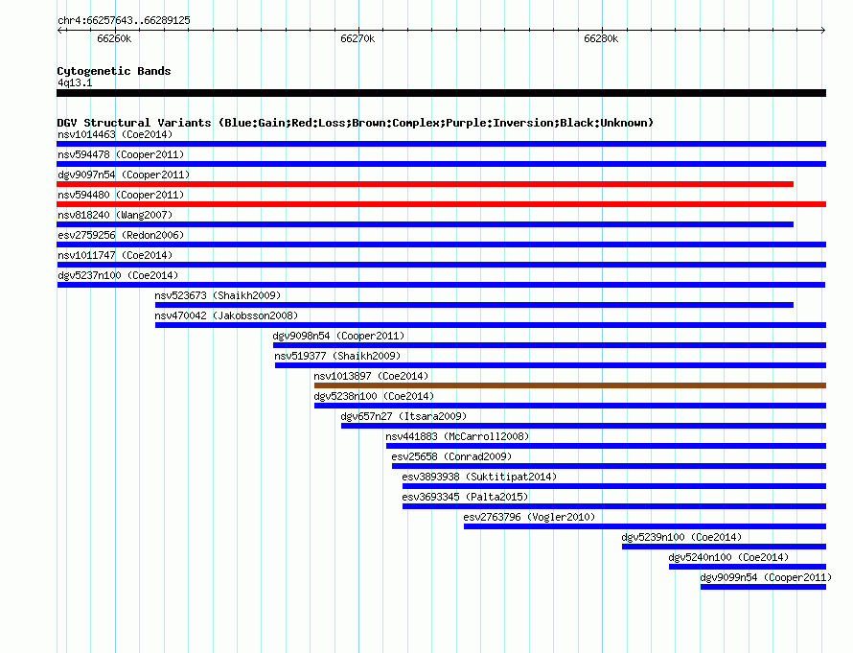Click the blue bar under dgv5239n100
The height and width of the screenshot is (653, 853).
(724, 547)
